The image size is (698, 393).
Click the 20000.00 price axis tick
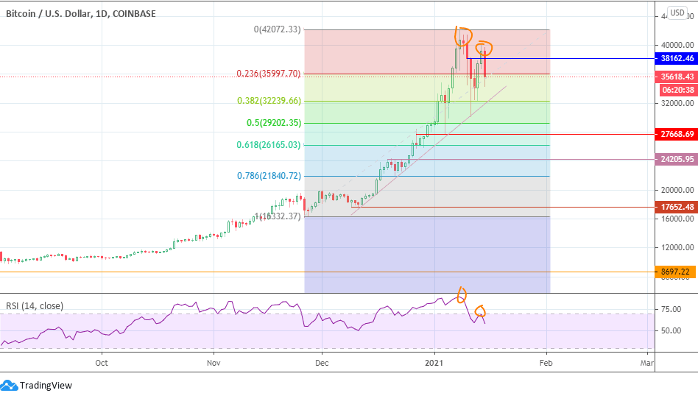coord(677,190)
